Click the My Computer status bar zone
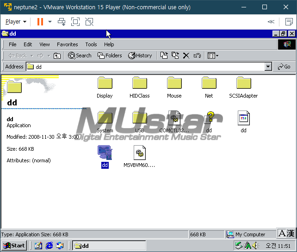297x252 pixels. pos(250,234)
